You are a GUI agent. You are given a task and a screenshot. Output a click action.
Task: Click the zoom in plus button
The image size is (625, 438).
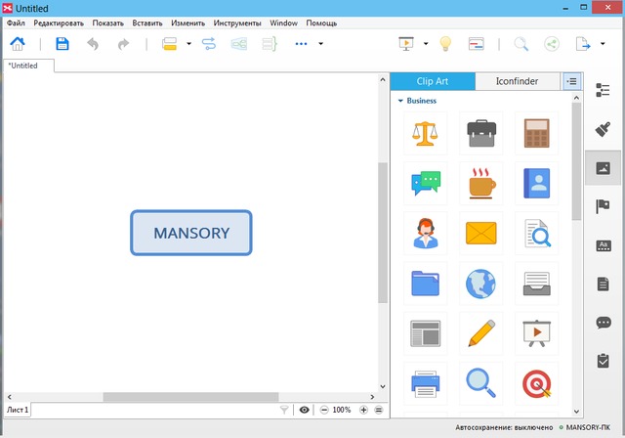(363, 411)
